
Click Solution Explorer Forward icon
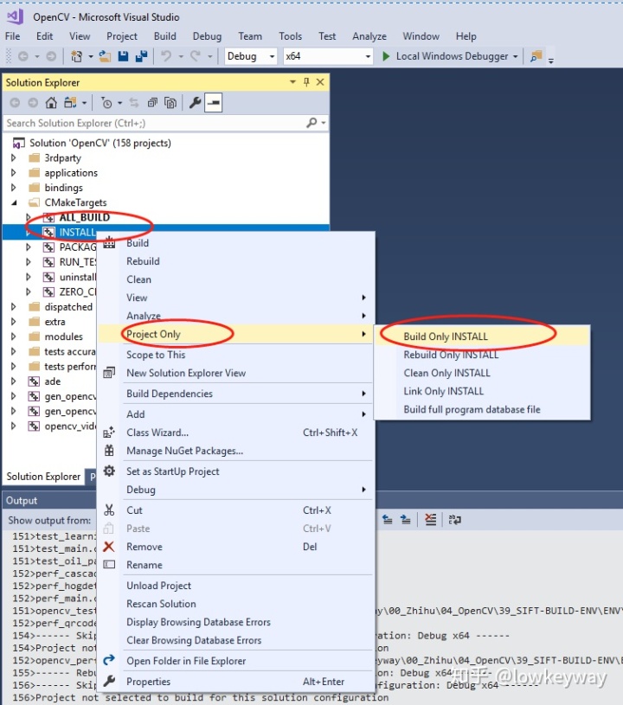click(33, 103)
